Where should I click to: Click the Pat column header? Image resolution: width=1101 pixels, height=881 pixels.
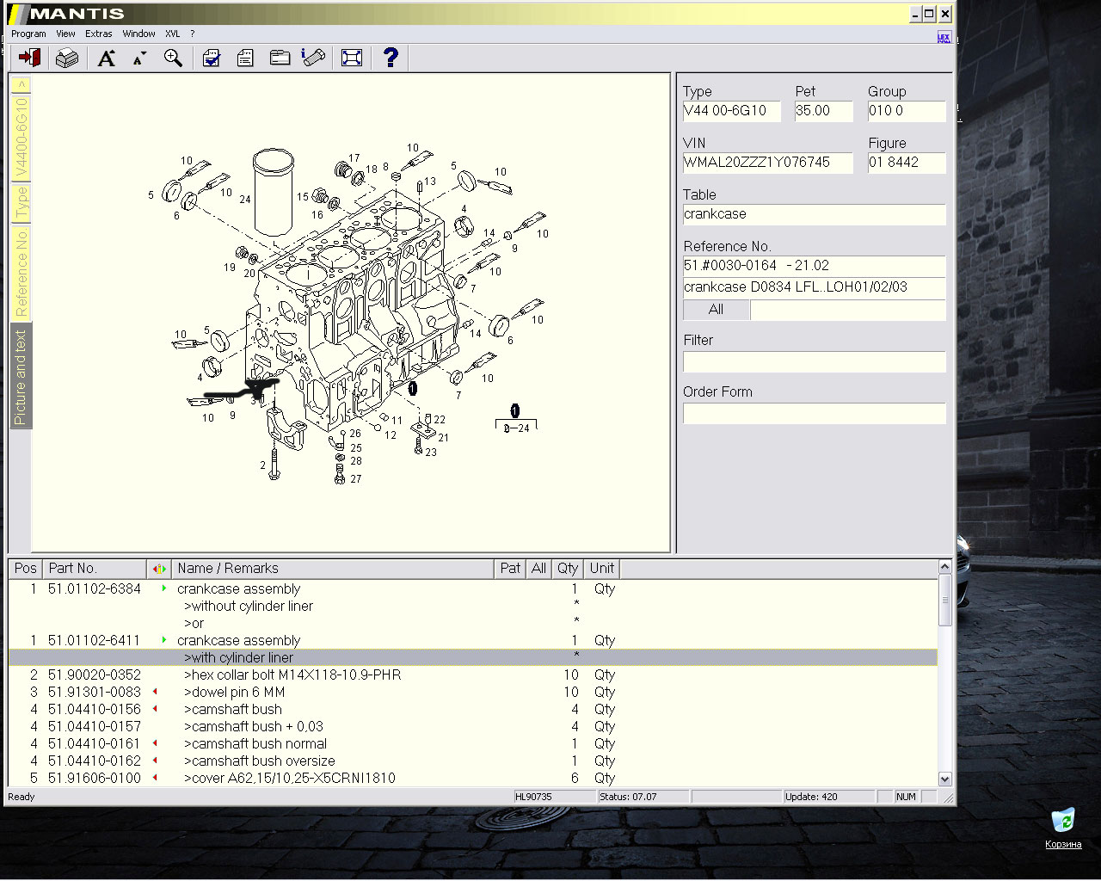pos(510,569)
